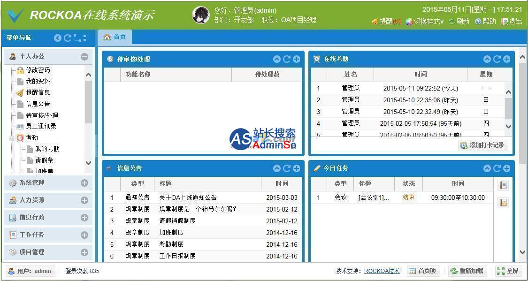Open 我的资料 in the menu tree

[x=38, y=82]
